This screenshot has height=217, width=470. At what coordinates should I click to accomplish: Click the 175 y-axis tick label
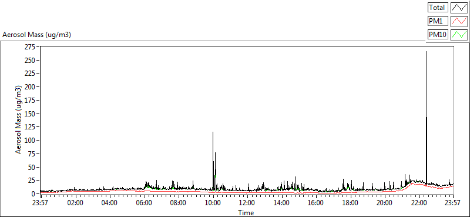tap(30, 100)
